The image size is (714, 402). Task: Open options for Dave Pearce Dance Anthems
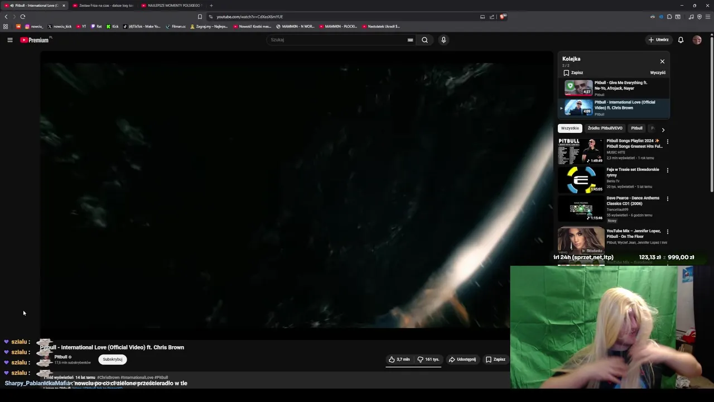tap(667, 199)
